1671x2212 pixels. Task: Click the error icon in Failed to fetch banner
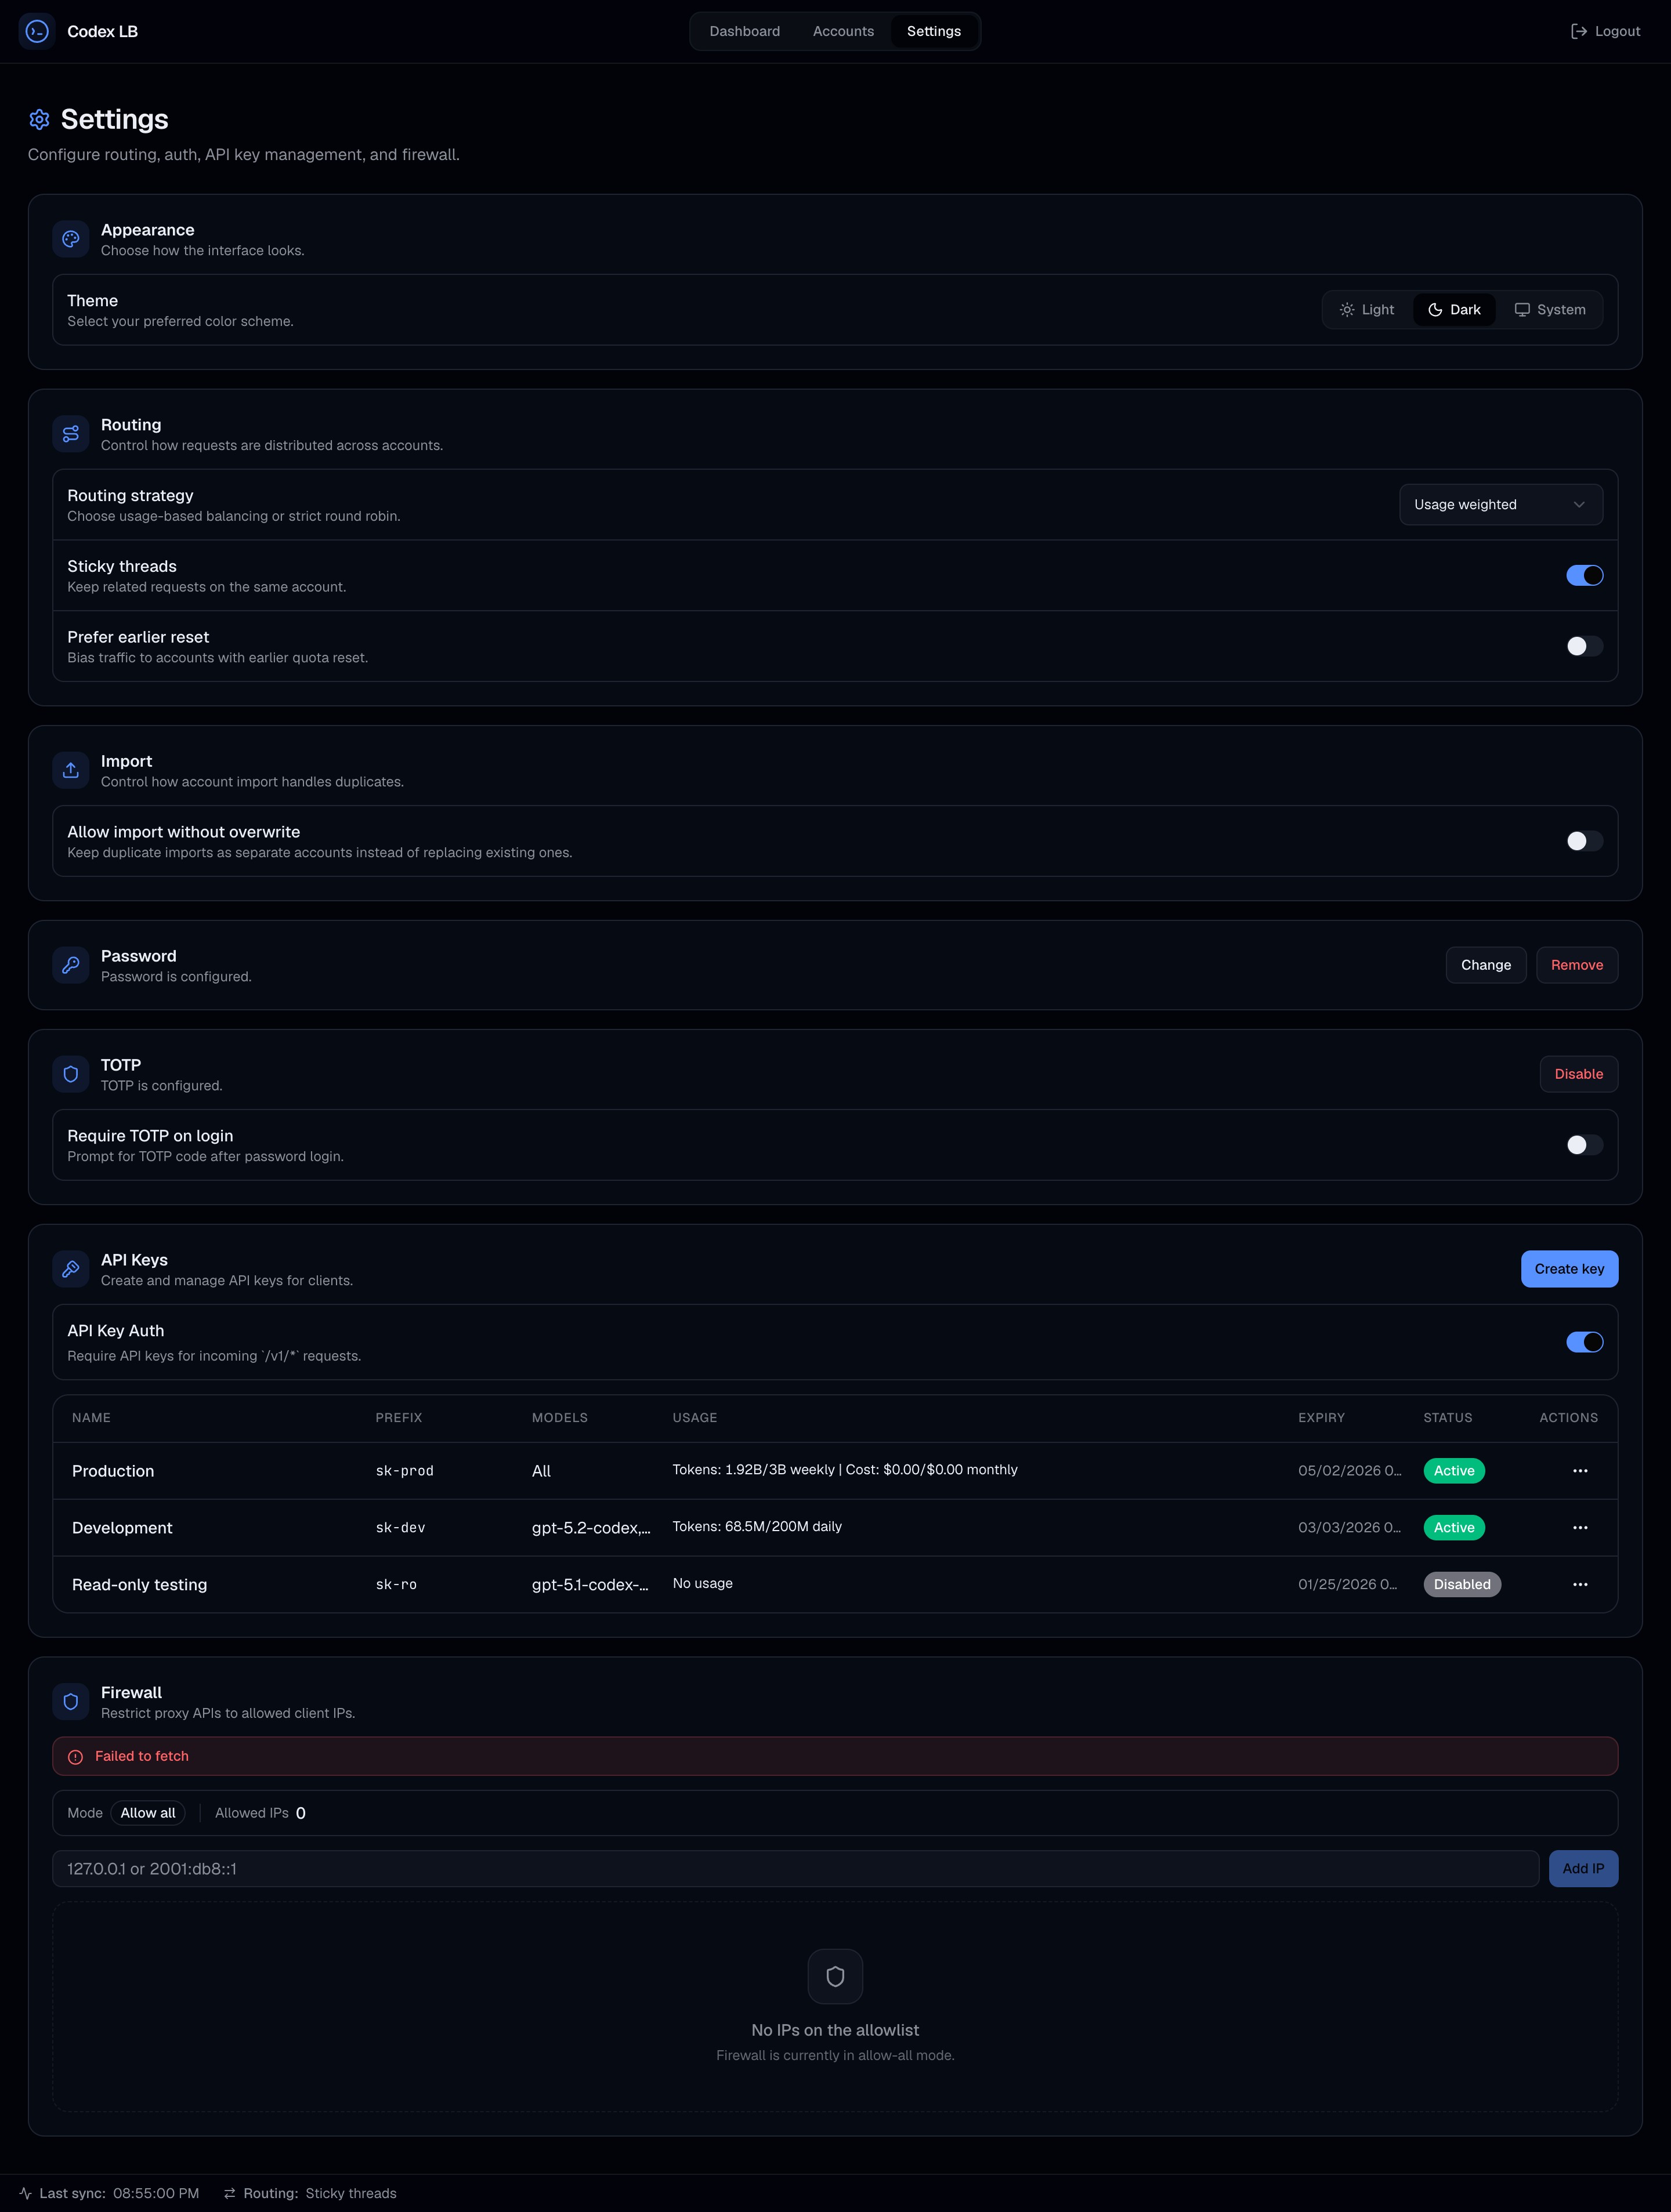pos(75,1757)
